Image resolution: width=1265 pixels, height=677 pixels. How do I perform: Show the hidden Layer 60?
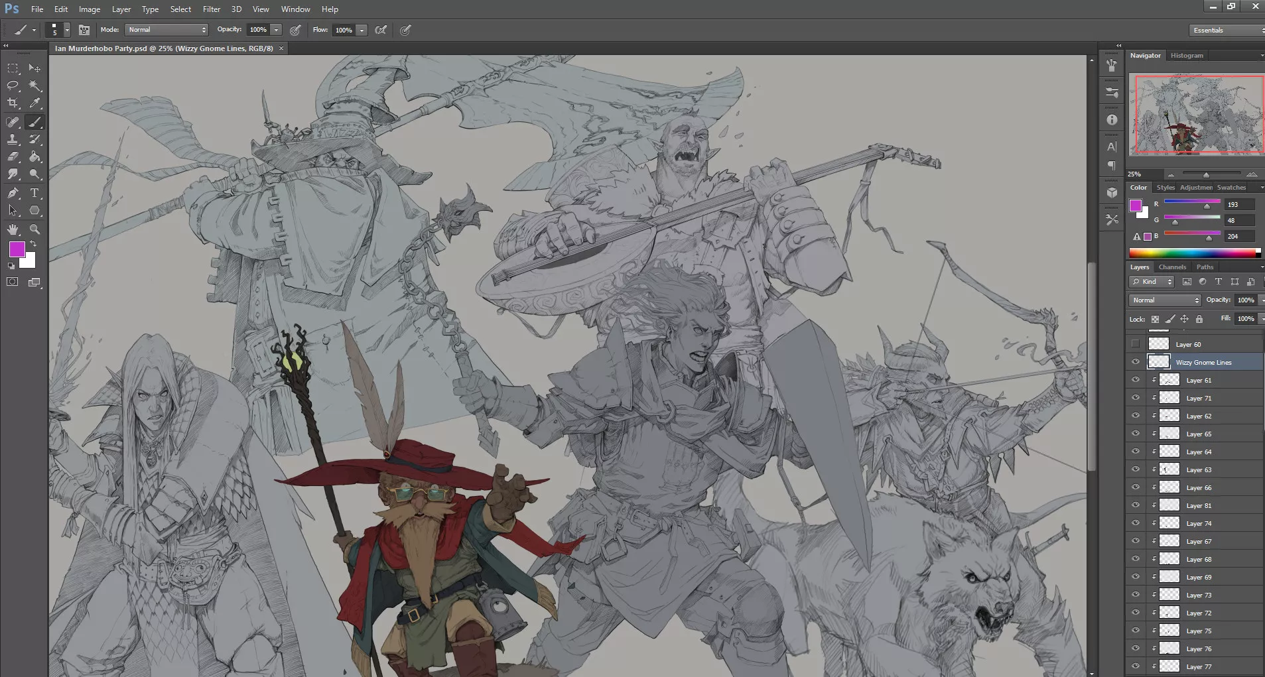tap(1136, 344)
